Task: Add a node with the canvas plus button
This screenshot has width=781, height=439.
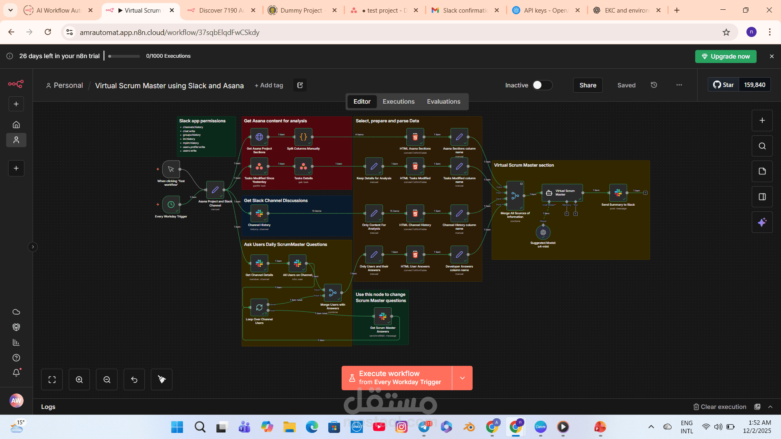Action: pyautogui.click(x=762, y=120)
